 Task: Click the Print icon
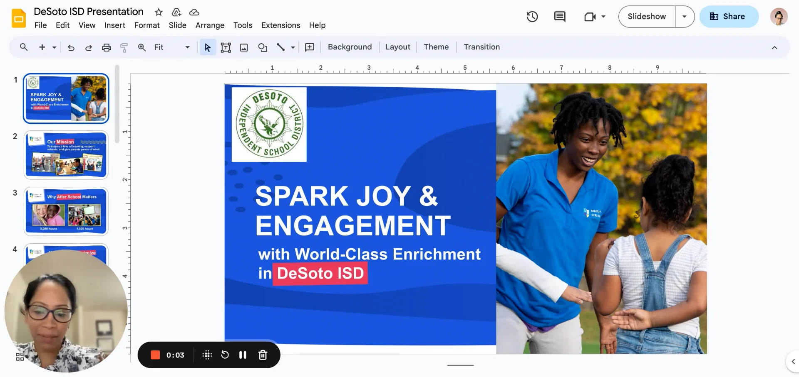107,47
